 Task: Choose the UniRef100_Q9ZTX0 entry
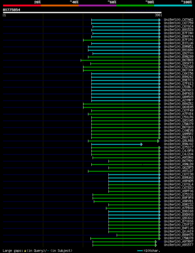(179, 53)
